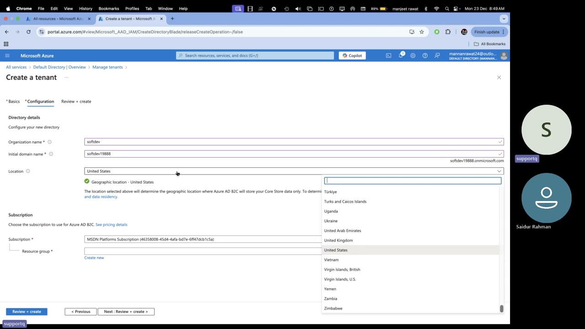Open Cloud Shell icon in Azure header
This screenshot has width=585, height=329.
[388, 56]
